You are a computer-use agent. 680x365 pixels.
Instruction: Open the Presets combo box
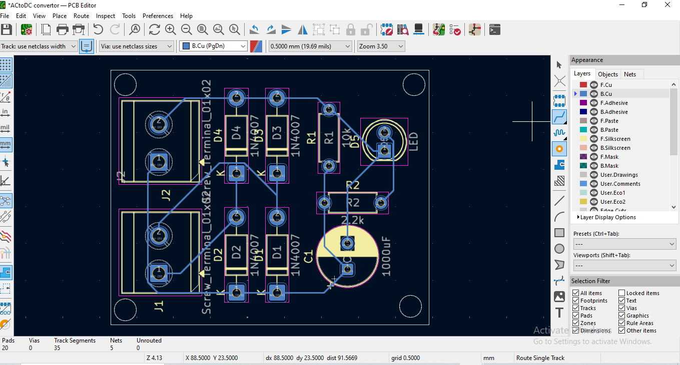pos(625,244)
